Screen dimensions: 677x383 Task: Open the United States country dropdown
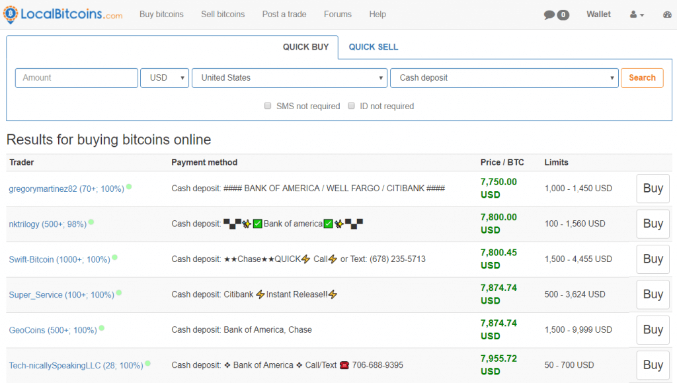tap(290, 78)
